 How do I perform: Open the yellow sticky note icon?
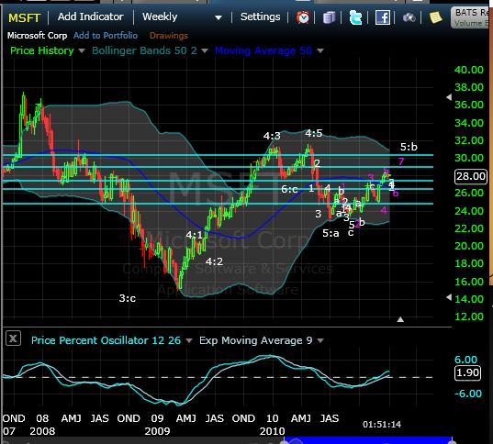(x=435, y=17)
